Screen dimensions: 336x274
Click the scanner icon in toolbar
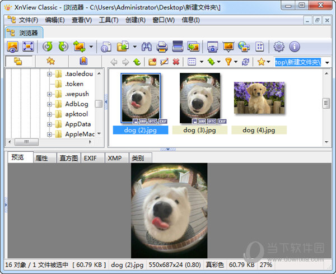tap(178, 47)
